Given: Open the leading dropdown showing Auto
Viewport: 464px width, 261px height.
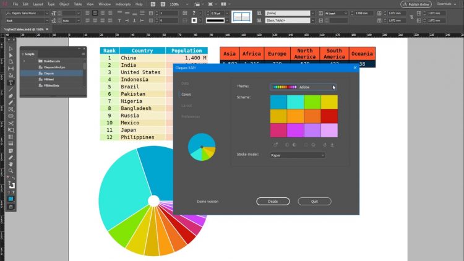Looking at the screenshot, I should (78, 20).
